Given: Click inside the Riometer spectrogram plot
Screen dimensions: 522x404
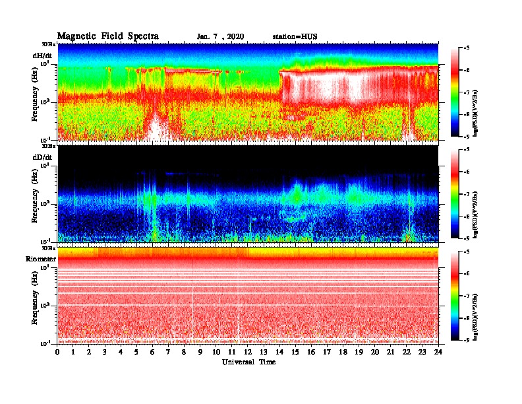Looking at the screenshot, I should [248, 296].
